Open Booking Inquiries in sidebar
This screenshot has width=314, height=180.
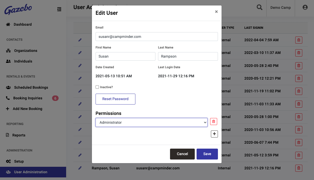(x=28, y=98)
